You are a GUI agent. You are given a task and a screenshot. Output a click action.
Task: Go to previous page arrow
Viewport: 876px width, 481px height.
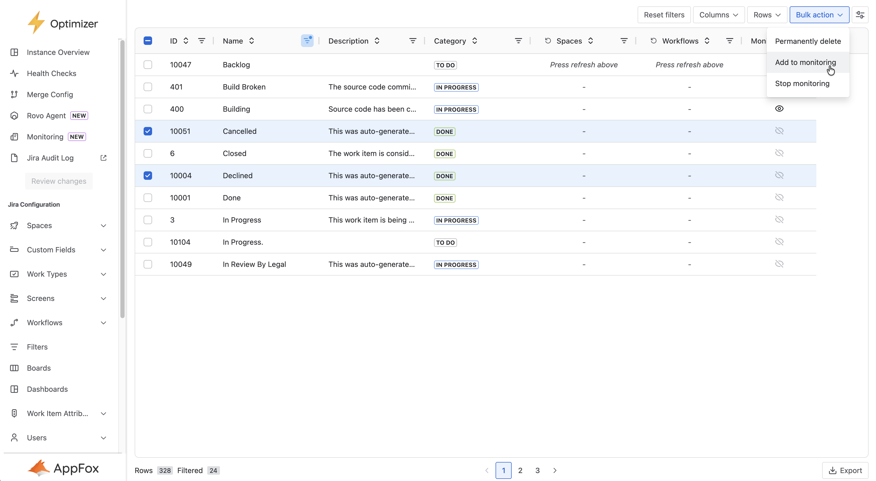coord(487,470)
